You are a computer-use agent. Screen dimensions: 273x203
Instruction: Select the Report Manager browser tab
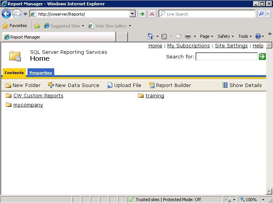pos(59,37)
